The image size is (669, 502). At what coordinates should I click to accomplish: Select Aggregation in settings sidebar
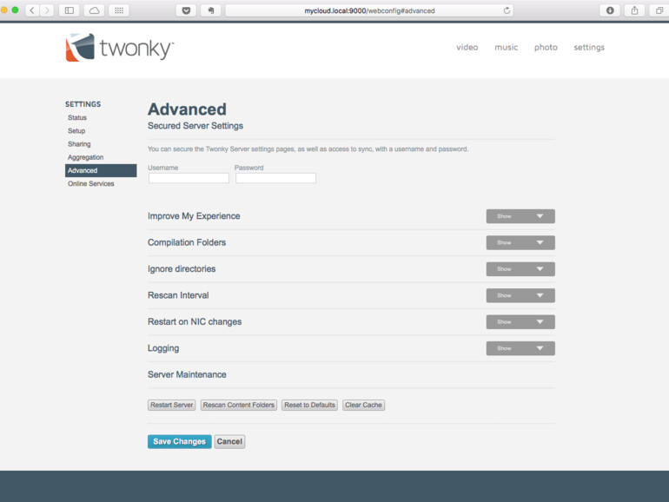pos(85,157)
